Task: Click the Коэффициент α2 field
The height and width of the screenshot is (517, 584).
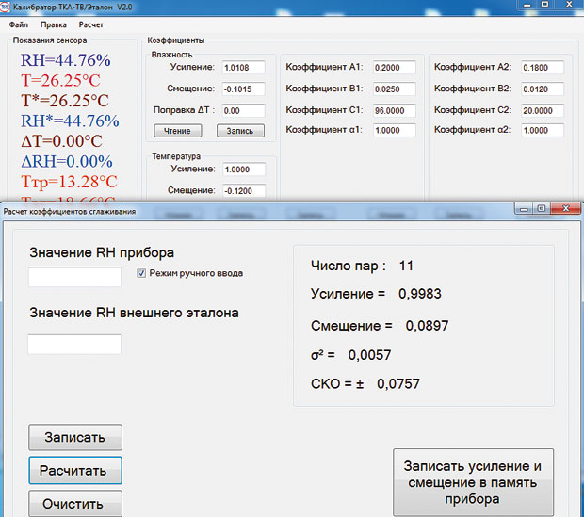Action: point(543,130)
